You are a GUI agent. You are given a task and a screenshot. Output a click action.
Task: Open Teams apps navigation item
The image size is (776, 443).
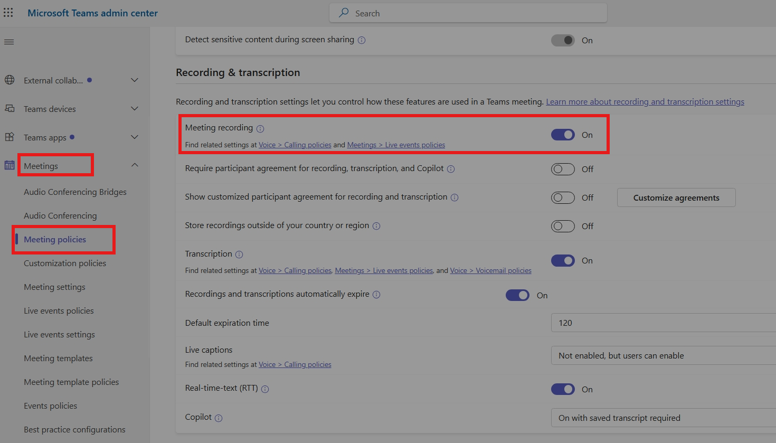45,137
